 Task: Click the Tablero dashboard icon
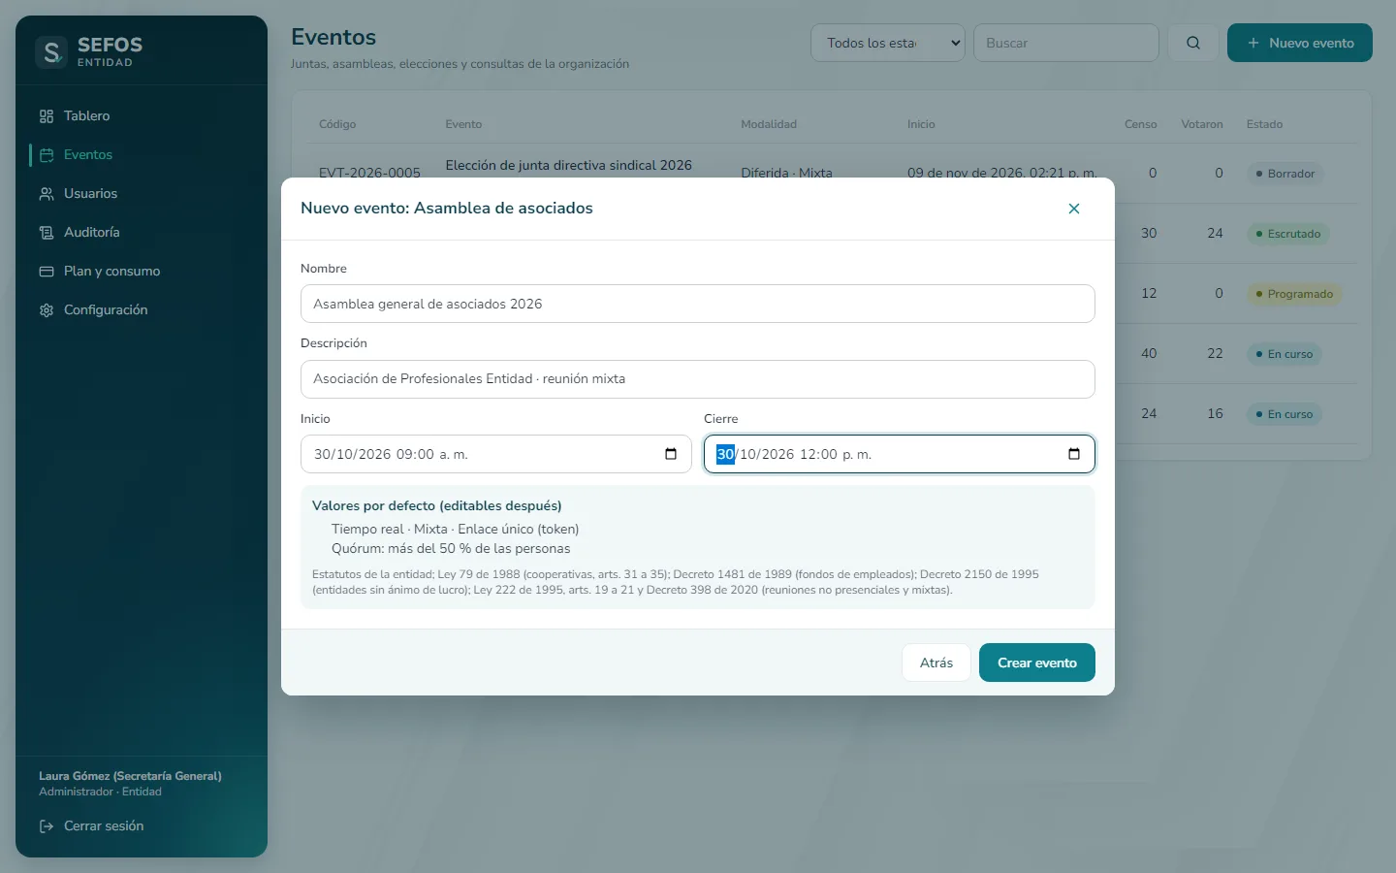point(47,116)
